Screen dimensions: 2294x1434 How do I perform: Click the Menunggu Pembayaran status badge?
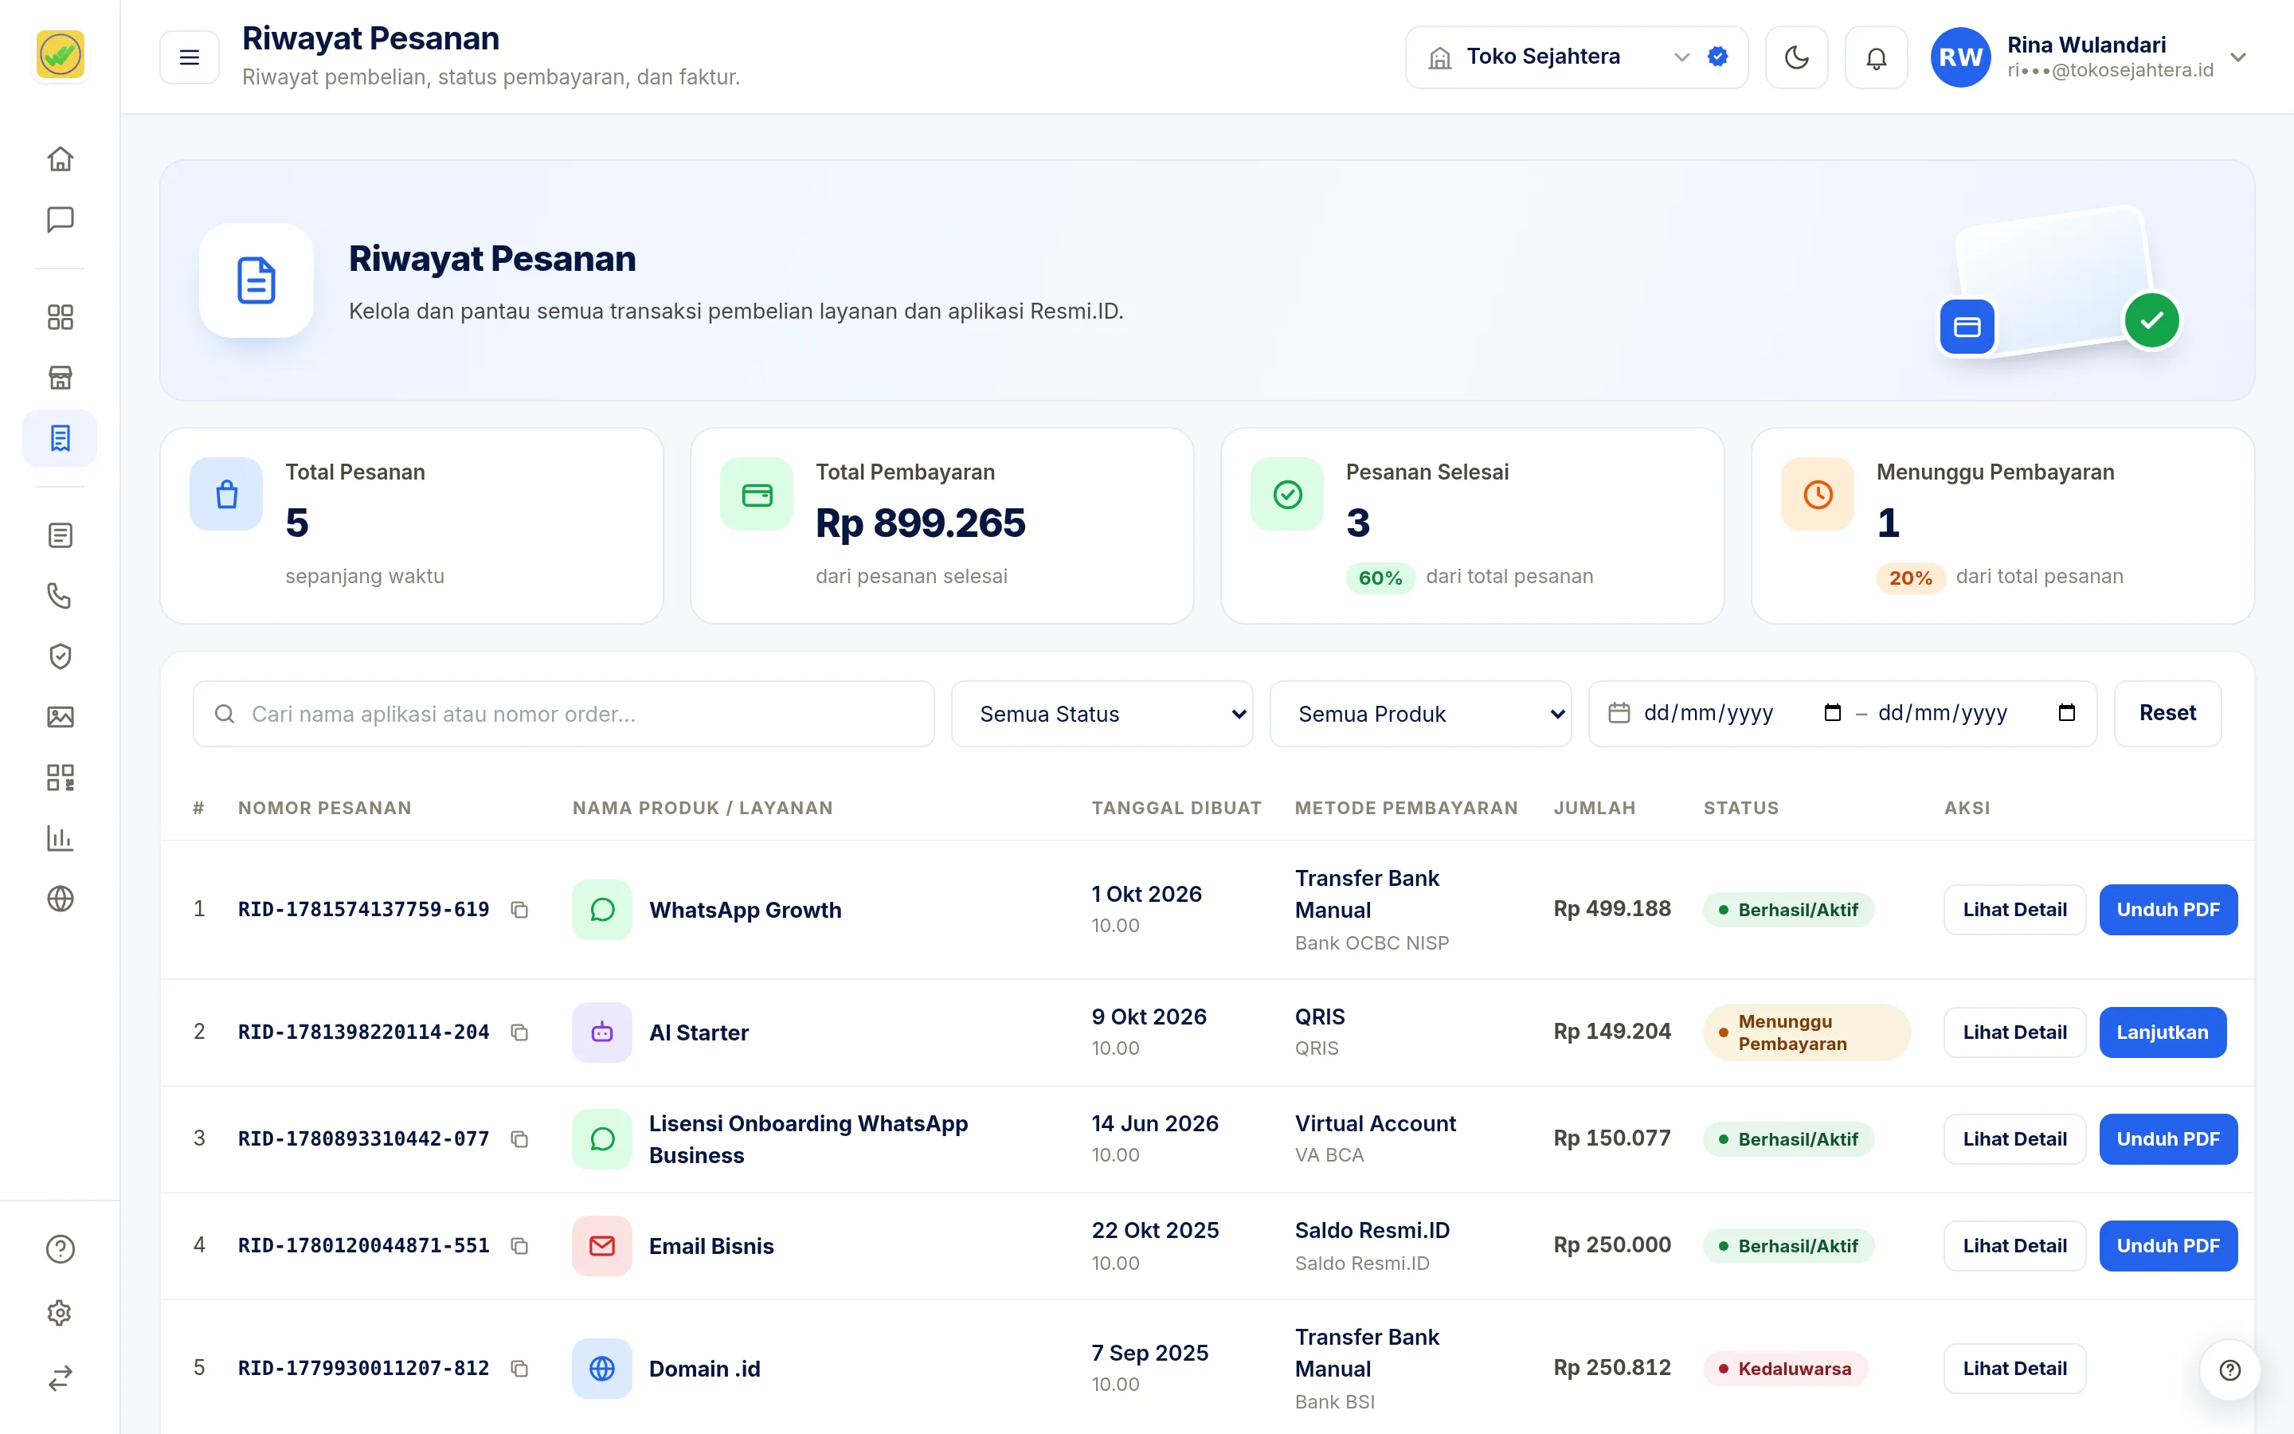pos(1806,1032)
